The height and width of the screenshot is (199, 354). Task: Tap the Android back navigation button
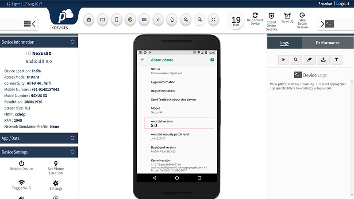point(154,178)
